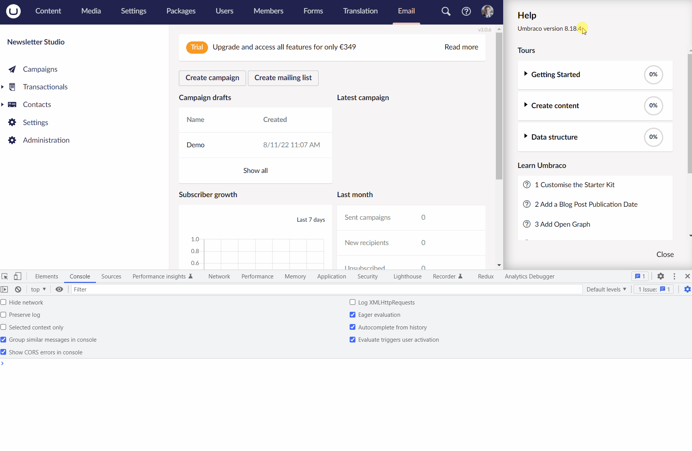
Task: Switch to the Application DevTools tab
Action: [x=332, y=277]
